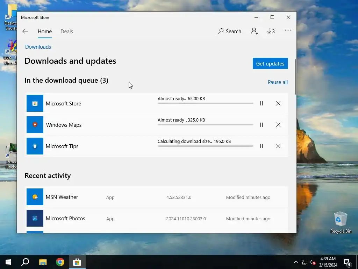Image resolution: width=358 pixels, height=269 pixels.
Task: Click the Get updates button
Action: click(x=270, y=63)
